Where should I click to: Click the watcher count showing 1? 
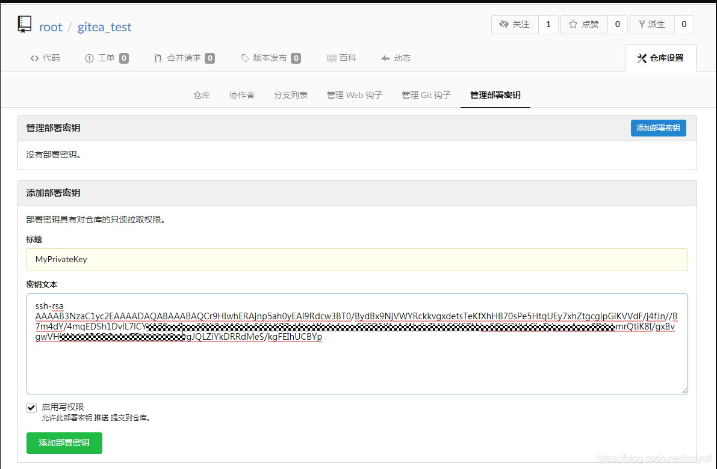[x=548, y=24]
